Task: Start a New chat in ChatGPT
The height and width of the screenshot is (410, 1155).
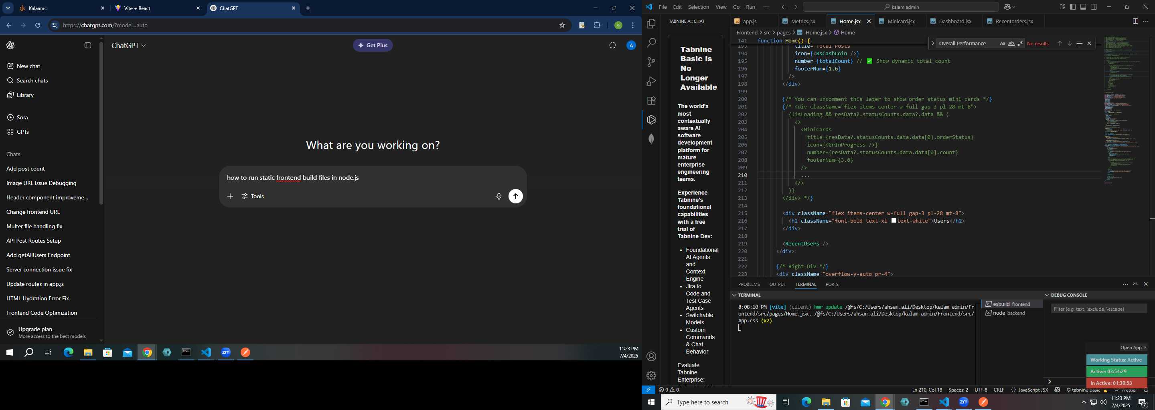Action: [x=28, y=66]
